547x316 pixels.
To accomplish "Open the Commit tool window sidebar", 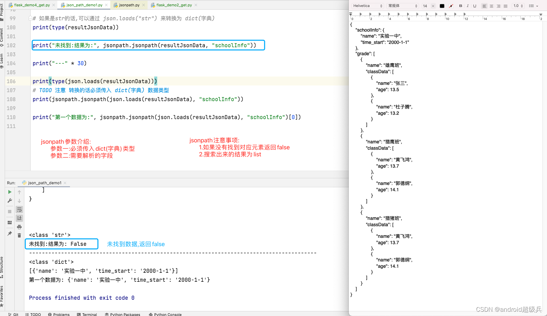I will [2, 37].
